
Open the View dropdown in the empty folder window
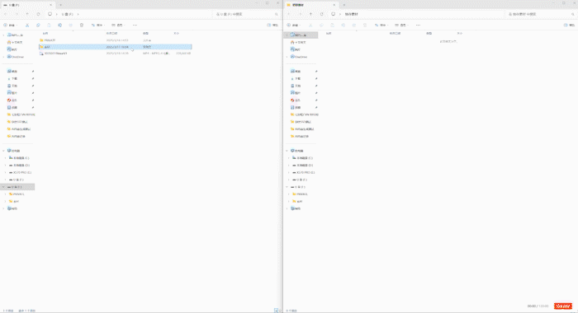tap(401, 25)
